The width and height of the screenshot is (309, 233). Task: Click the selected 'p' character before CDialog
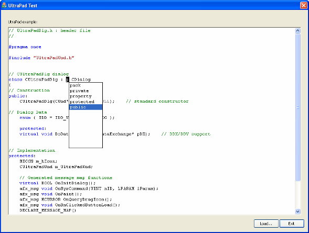point(67,80)
